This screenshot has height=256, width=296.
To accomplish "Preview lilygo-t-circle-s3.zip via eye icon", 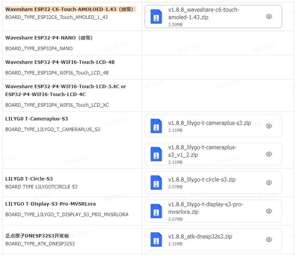I will pos(269,183).
